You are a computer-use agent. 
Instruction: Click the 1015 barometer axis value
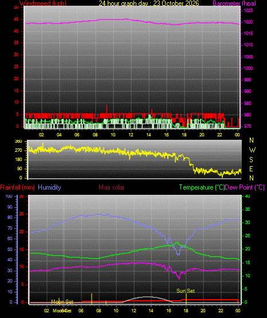(x=248, y=33)
